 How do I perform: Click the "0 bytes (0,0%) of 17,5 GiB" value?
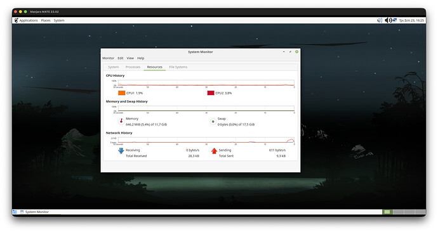(x=236, y=125)
